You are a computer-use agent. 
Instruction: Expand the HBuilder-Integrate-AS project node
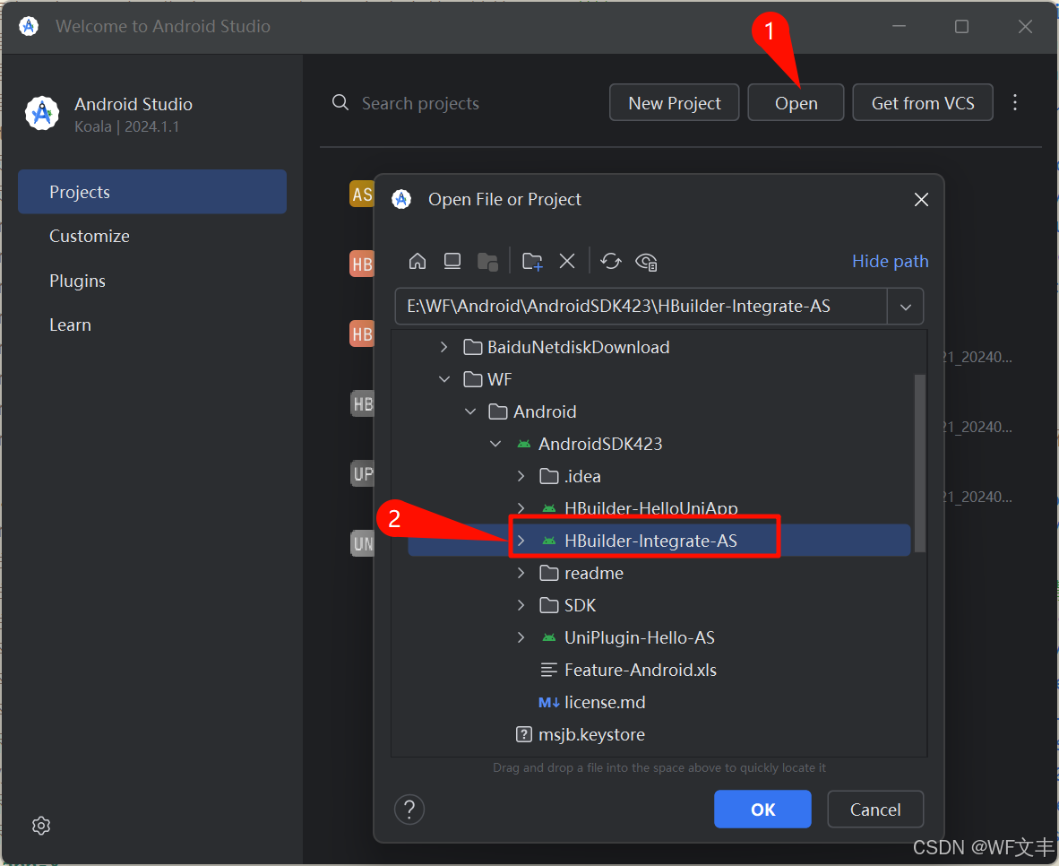tap(521, 541)
